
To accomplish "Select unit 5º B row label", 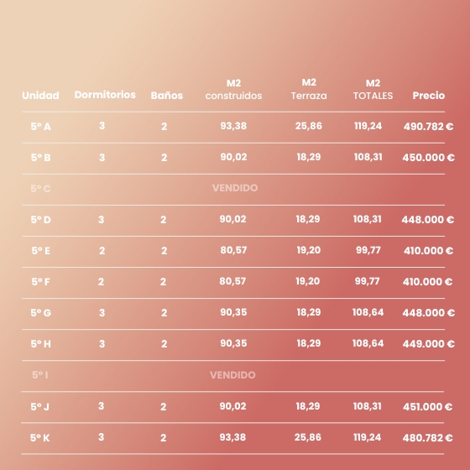I will click(41, 158).
